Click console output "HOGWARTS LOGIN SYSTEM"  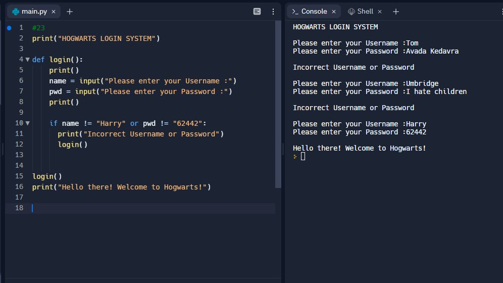click(x=335, y=27)
